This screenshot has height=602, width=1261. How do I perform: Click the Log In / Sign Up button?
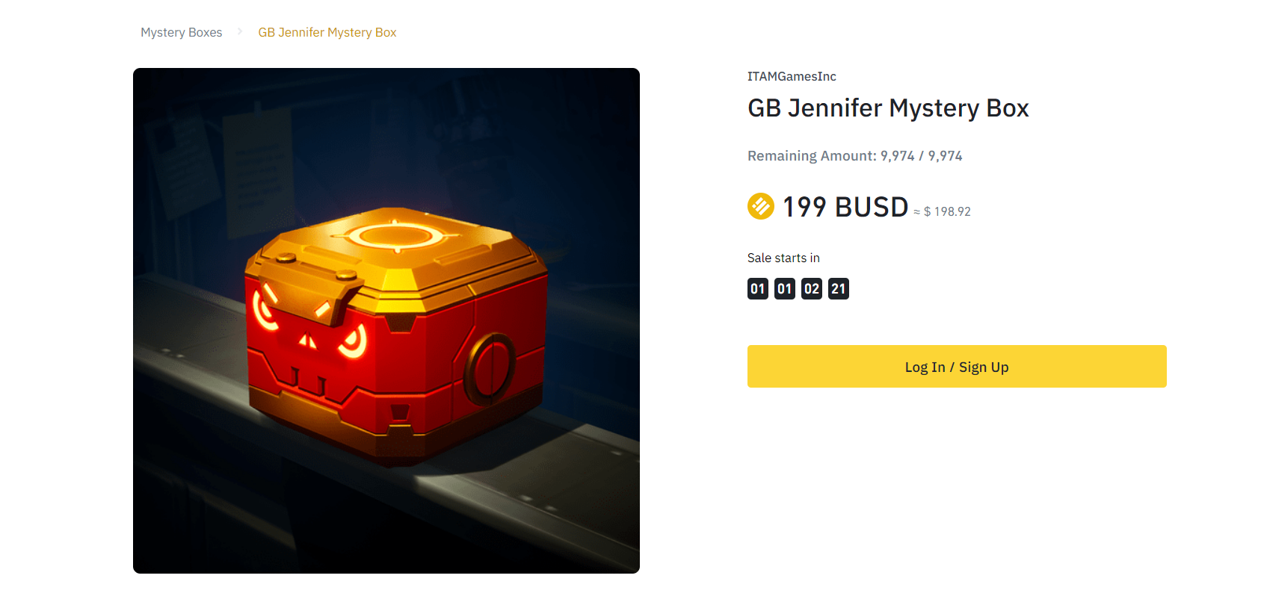pos(957,366)
